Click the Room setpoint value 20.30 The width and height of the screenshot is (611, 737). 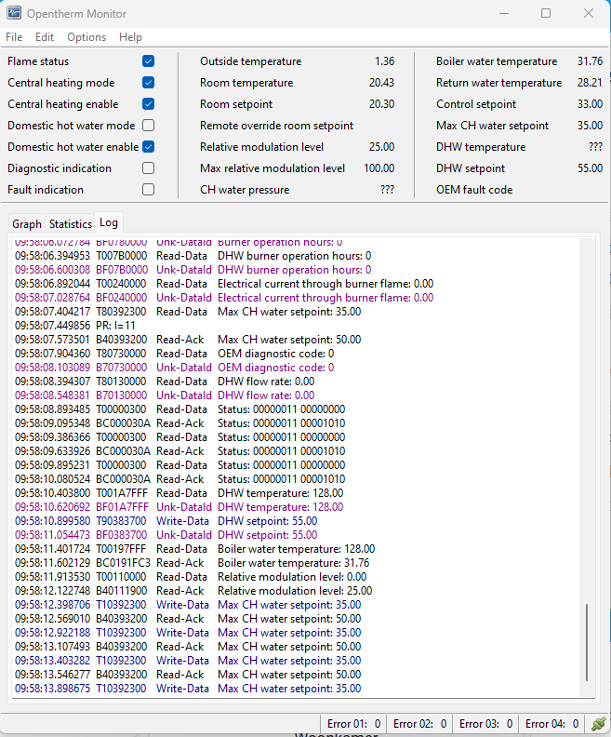(x=381, y=104)
